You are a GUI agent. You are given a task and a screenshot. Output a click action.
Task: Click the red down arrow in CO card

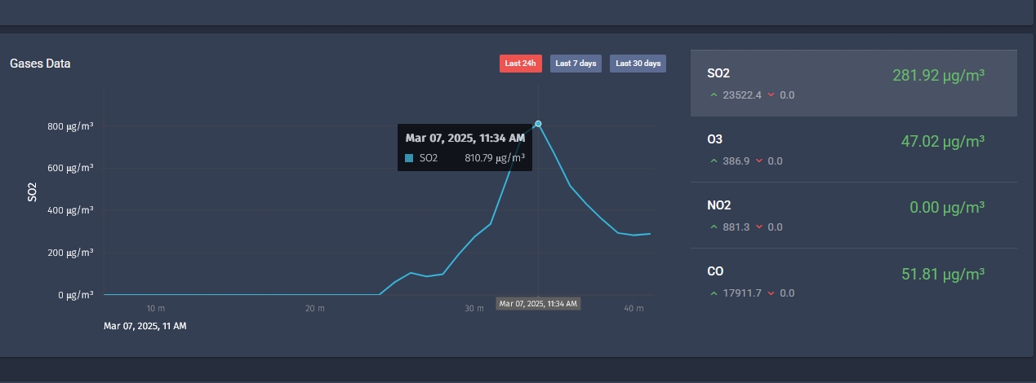click(772, 293)
